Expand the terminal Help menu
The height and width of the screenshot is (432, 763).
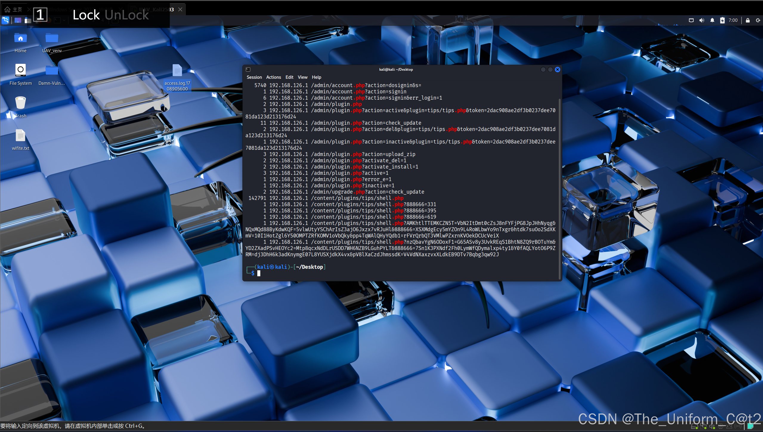pos(316,77)
